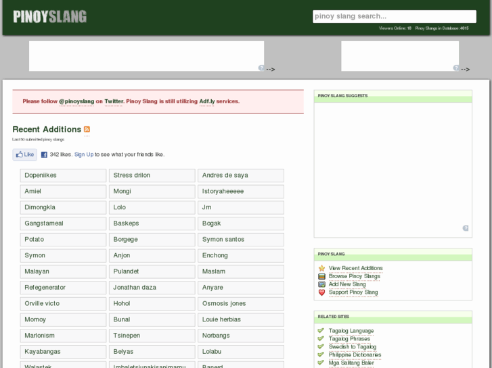The image size is (492, 368).
Task: Open the slang entry Gangstameal
Action: 63,224
